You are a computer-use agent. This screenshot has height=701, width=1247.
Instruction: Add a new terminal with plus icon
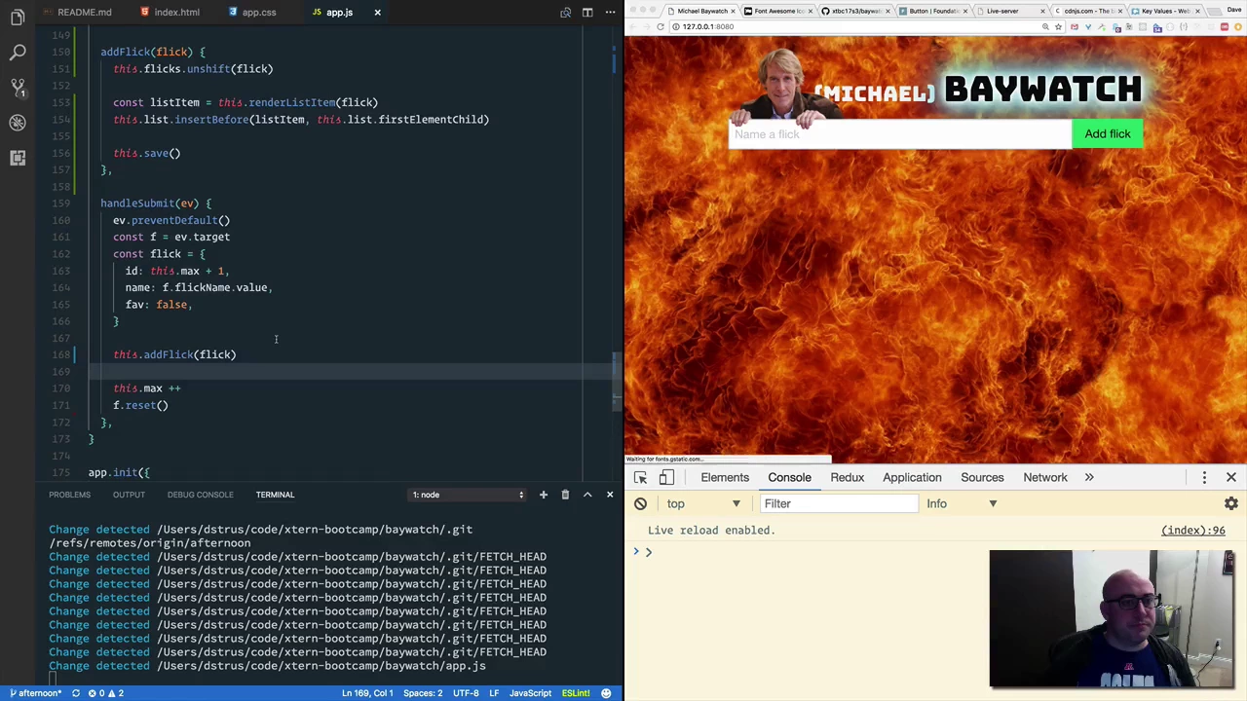(543, 495)
